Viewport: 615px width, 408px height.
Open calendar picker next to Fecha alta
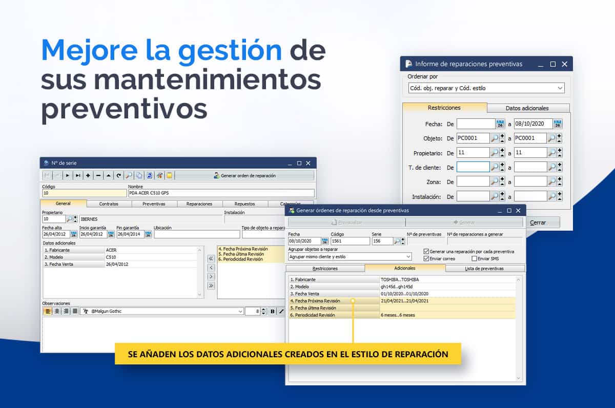click(x=74, y=234)
